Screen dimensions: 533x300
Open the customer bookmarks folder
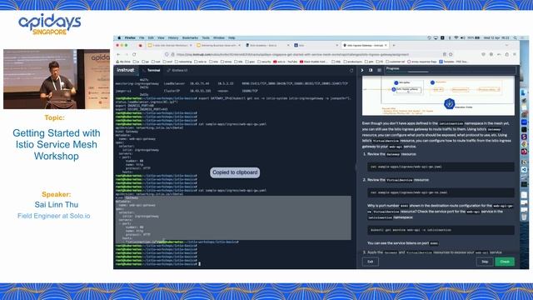(x=396, y=62)
